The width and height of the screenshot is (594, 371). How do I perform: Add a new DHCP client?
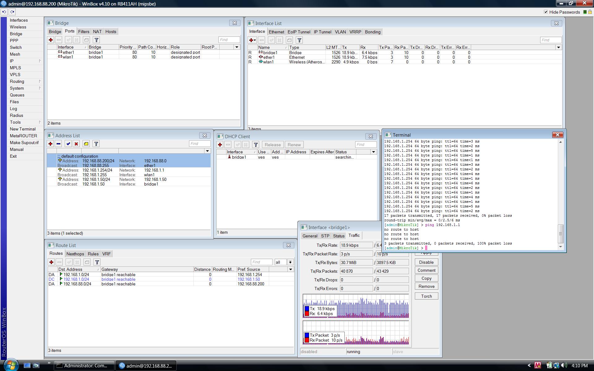click(x=220, y=144)
